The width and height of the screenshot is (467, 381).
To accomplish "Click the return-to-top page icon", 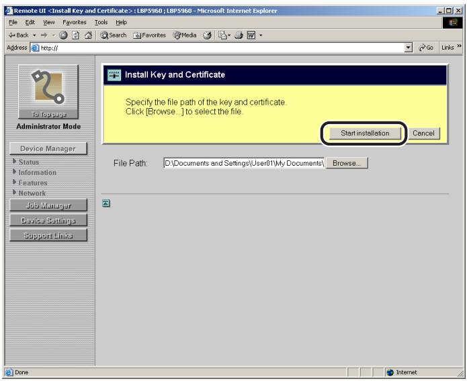I will coord(105,203).
